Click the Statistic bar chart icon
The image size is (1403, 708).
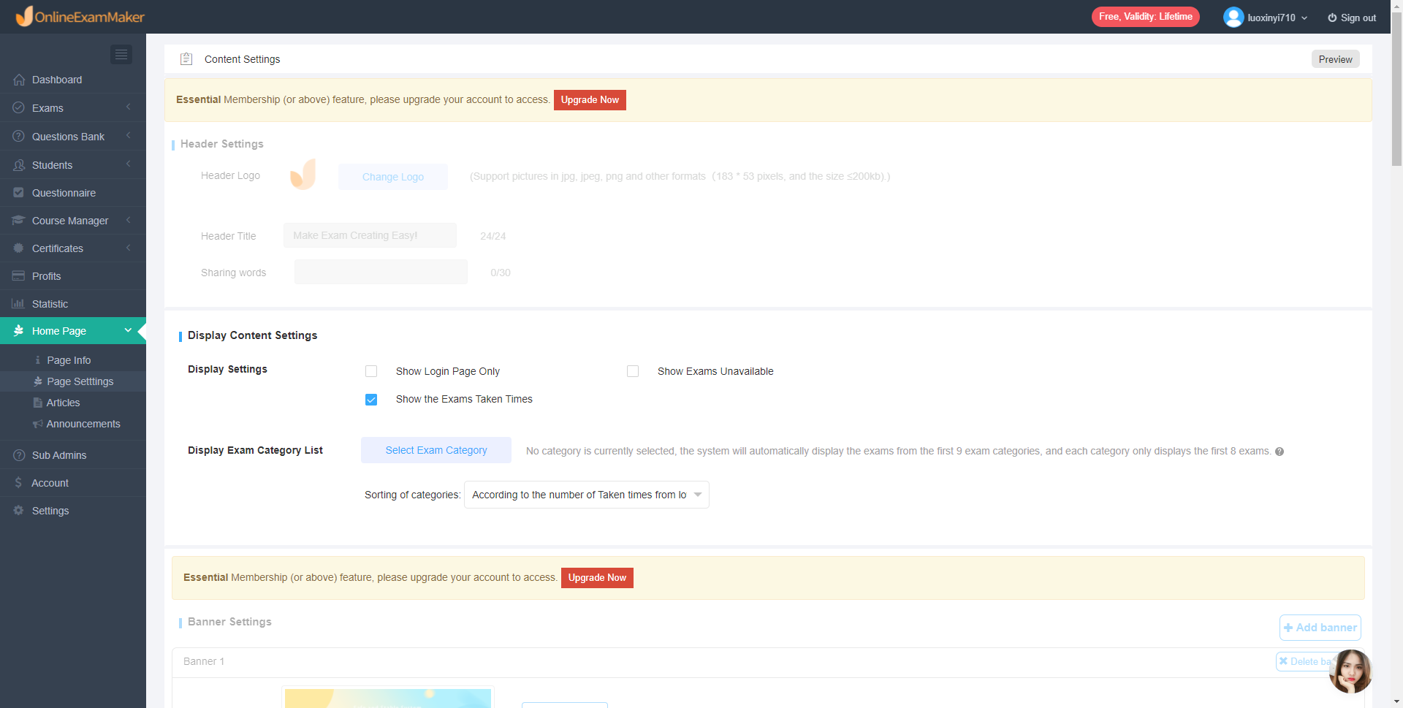coord(18,304)
